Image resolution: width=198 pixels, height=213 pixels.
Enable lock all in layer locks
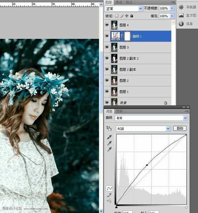(x=132, y=16)
